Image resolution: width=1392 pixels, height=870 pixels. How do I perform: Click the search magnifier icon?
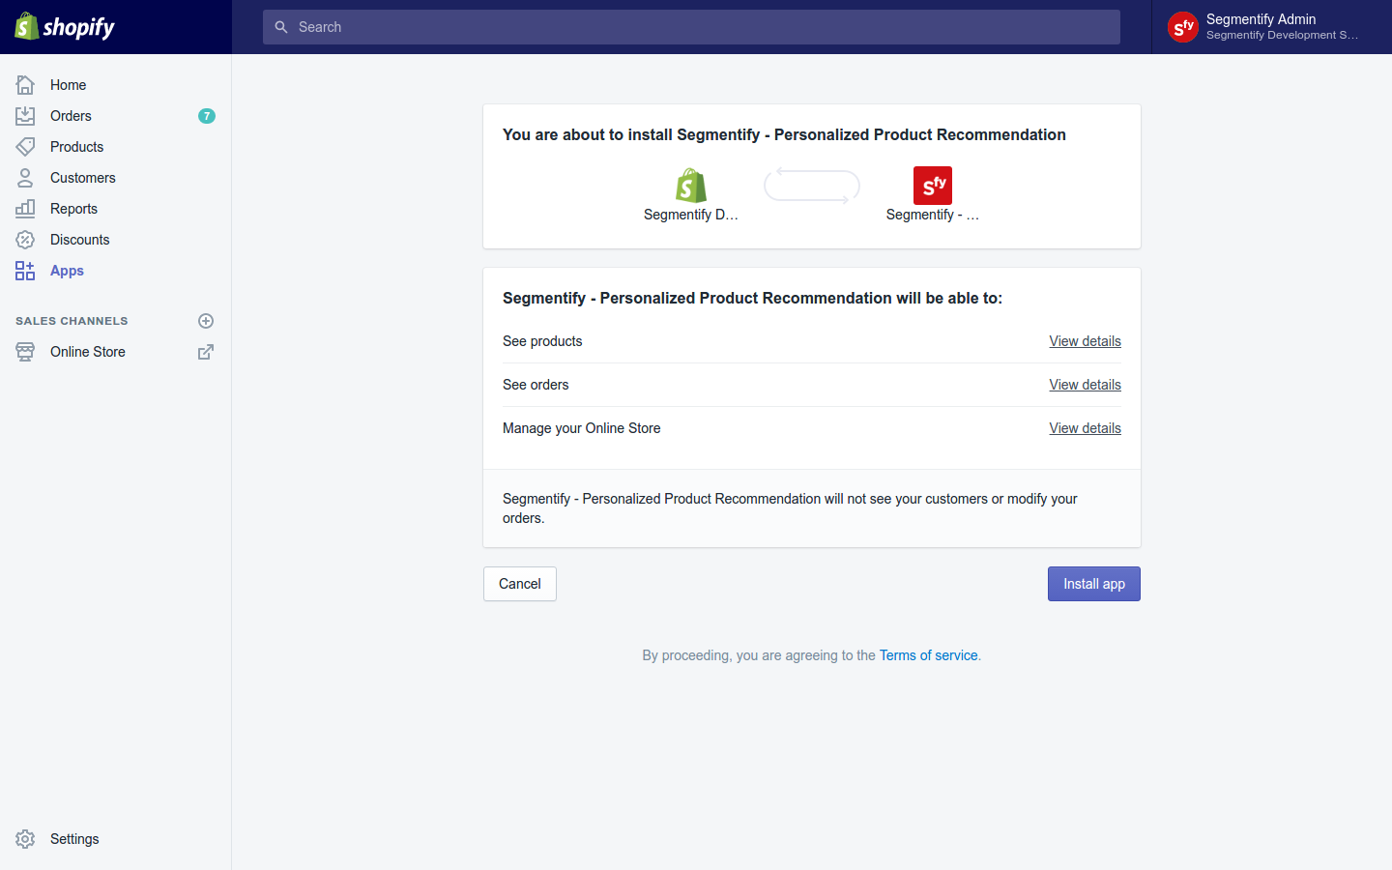[281, 27]
